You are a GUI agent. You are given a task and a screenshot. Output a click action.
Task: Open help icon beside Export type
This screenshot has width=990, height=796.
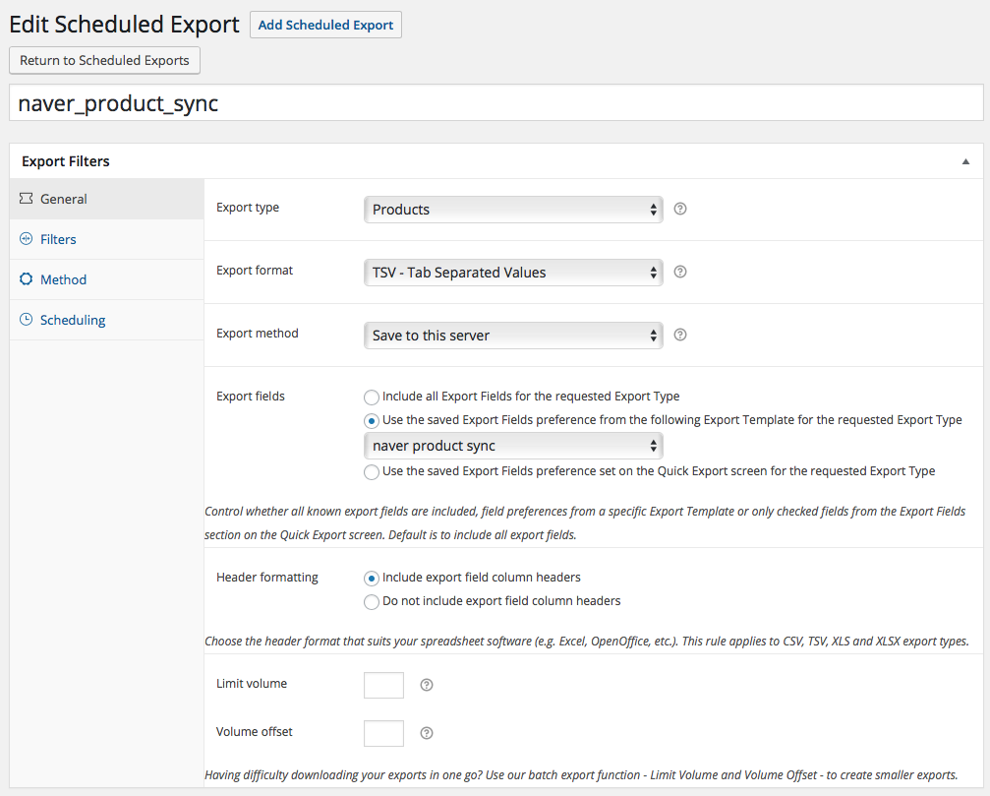680,209
